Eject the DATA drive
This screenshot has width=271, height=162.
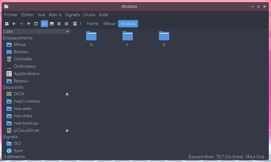coord(67,94)
